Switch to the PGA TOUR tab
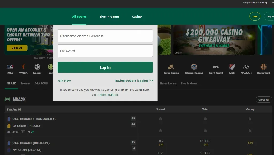 point(41,84)
